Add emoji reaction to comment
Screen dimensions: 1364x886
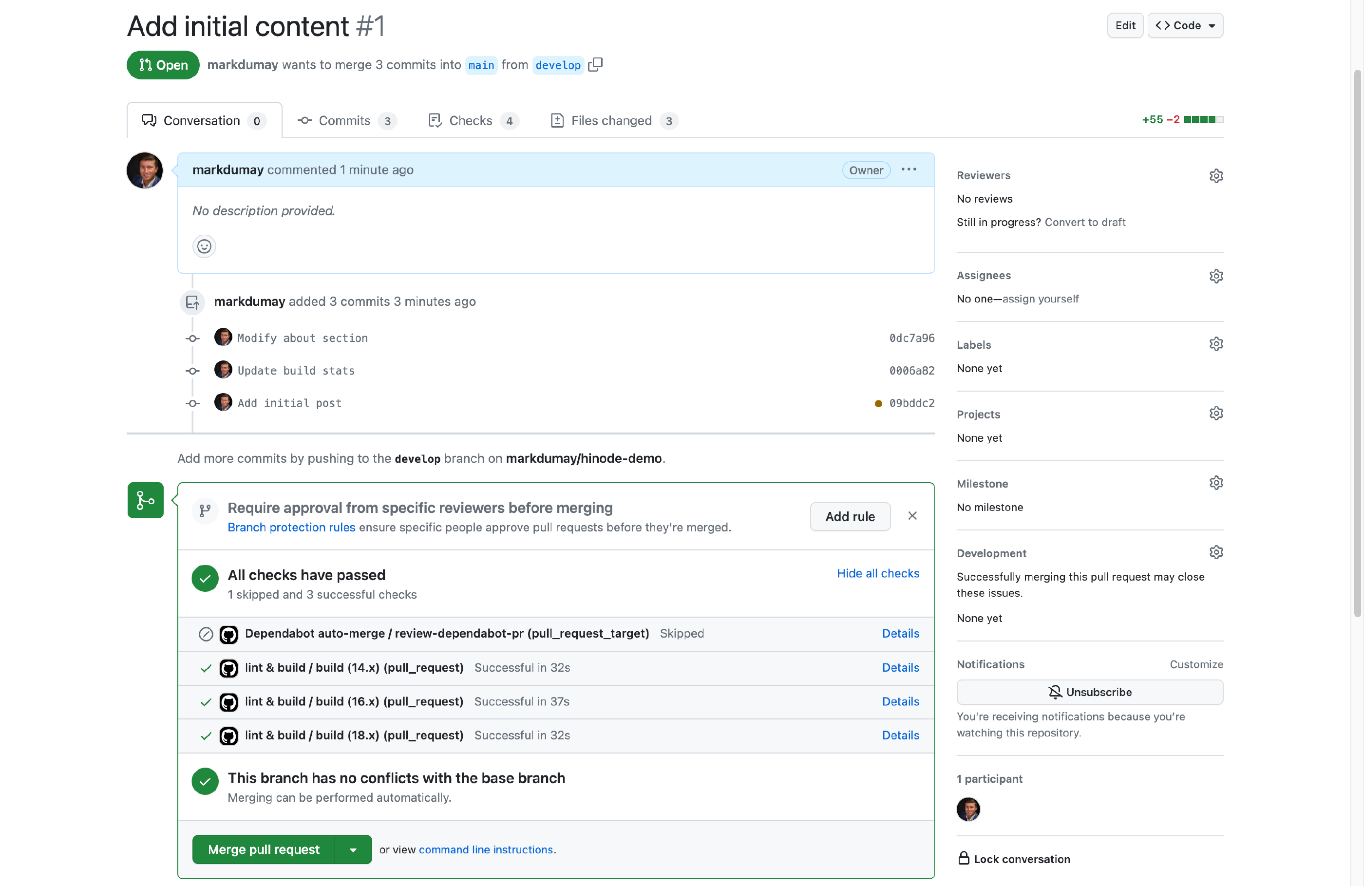tap(204, 246)
